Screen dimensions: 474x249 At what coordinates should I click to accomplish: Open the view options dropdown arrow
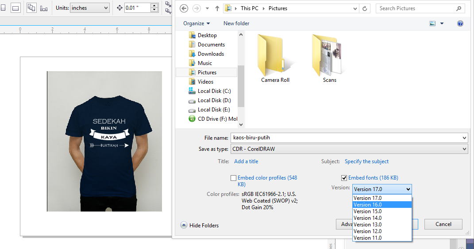442,23
